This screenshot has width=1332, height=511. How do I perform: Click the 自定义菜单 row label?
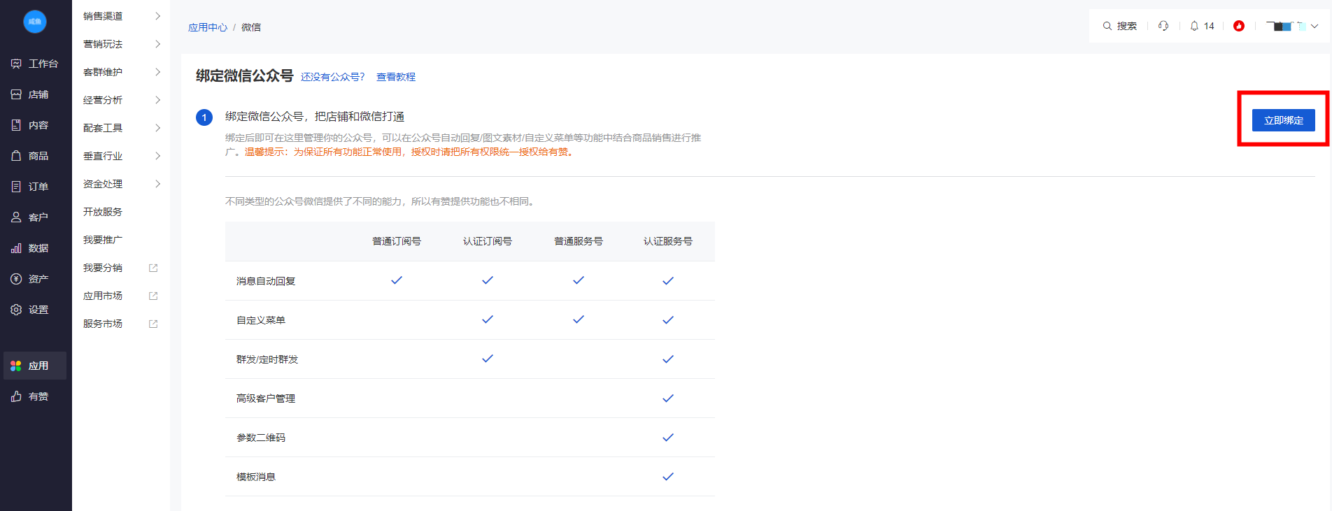tap(261, 320)
